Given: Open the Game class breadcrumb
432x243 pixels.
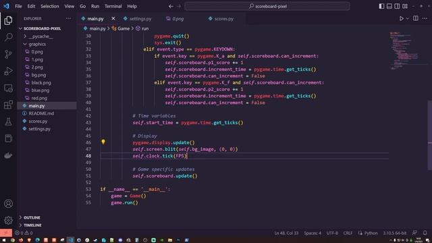Looking at the screenshot, I should [121, 28].
